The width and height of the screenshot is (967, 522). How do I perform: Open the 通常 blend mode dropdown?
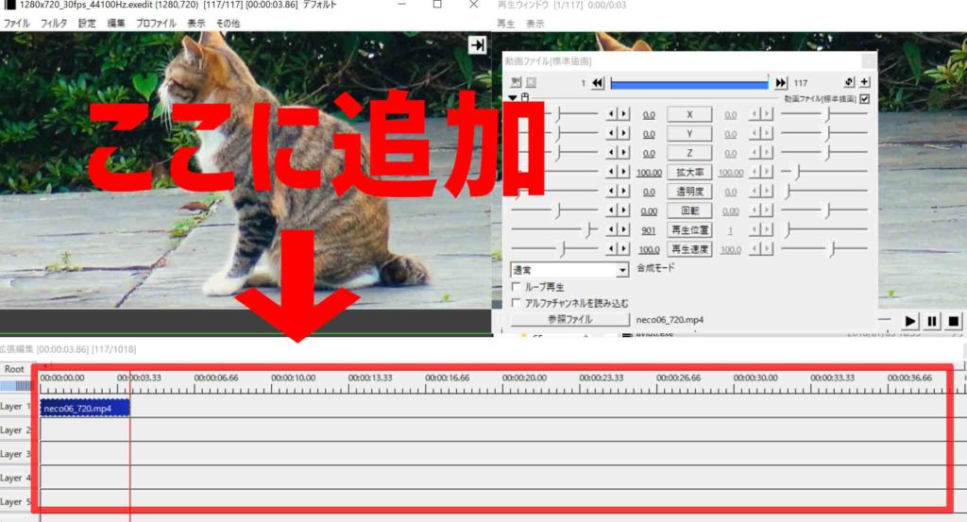[622, 270]
